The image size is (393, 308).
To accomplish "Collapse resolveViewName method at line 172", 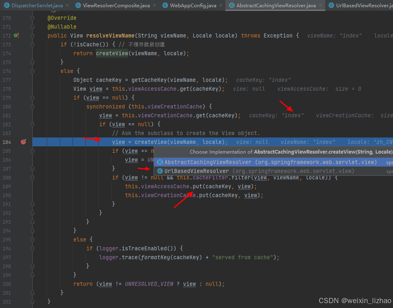I will 32,35.
